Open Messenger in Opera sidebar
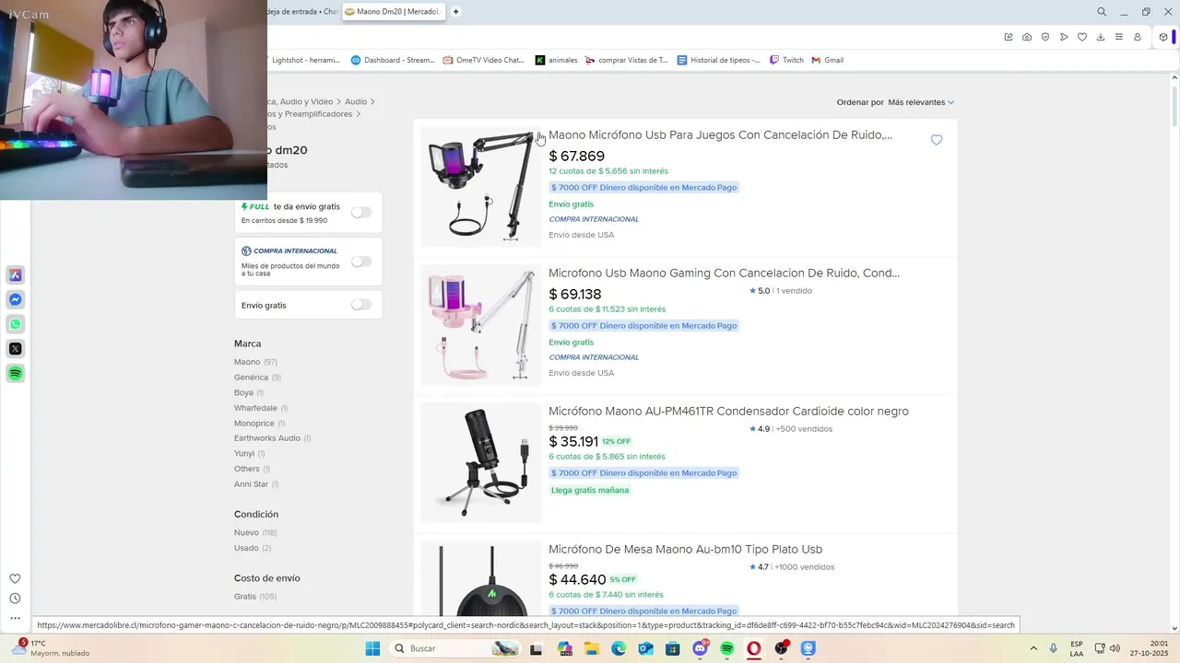Image resolution: width=1180 pixels, height=663 pixels. click(15, 300)
